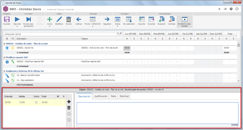
Task: Export data with Exportar
Action: click(x=152, y=21)
